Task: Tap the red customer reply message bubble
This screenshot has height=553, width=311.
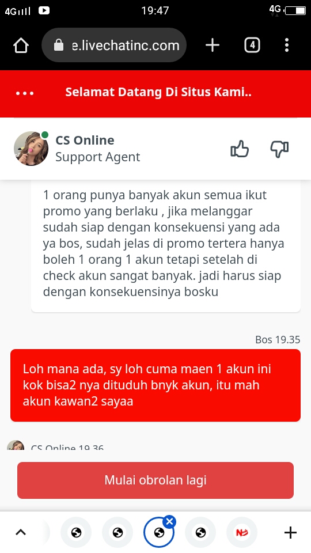Action: click(x=155, y=385)
